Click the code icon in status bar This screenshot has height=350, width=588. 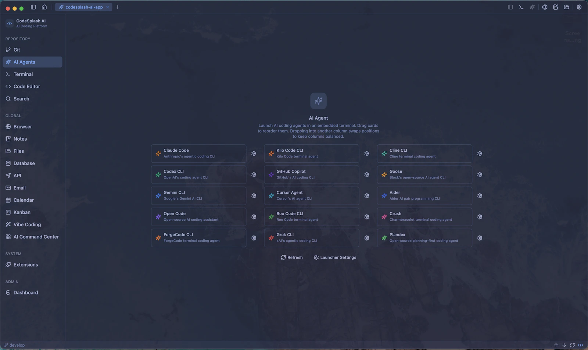581,345
